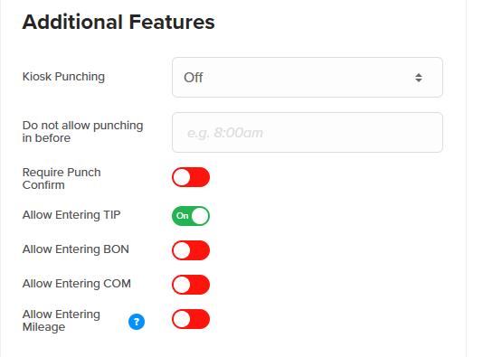Viewport: 483px width, 357px height.
Task: Switch on Allow Entering COM
Action: coord(191,285)
